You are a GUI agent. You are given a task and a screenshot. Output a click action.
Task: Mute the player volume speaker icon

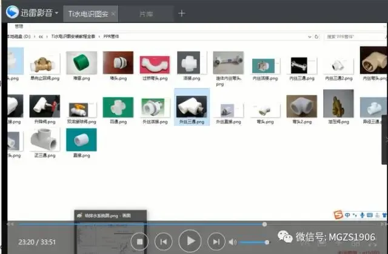[232, 242]
